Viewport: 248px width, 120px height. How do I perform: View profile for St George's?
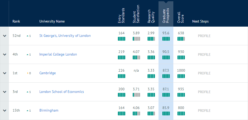(x=204, y=36)
